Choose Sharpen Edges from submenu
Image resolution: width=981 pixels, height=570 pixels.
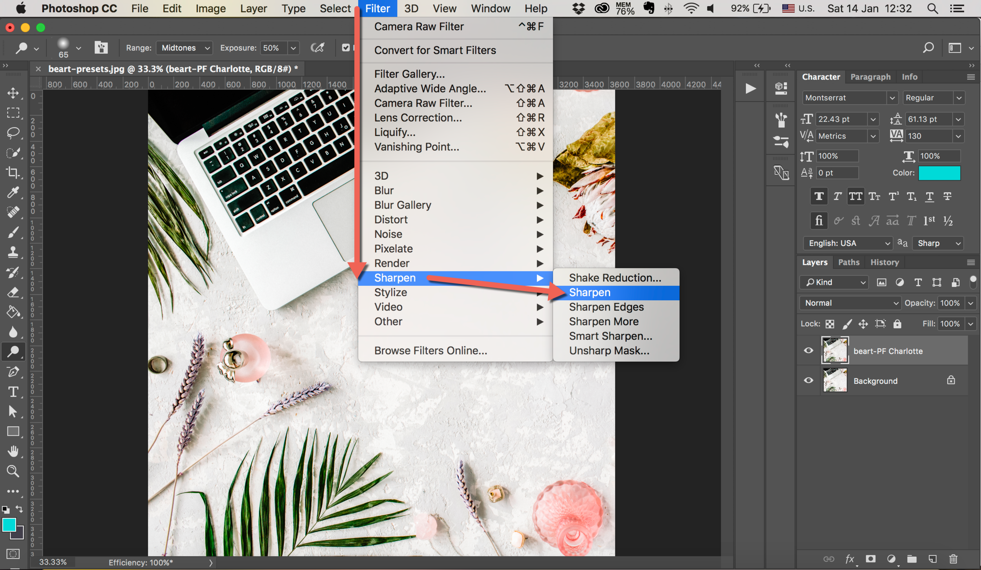[x=616, y=307]
